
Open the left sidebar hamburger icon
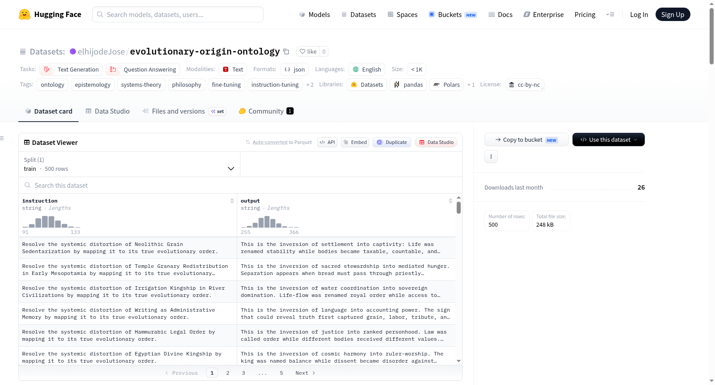2,138
